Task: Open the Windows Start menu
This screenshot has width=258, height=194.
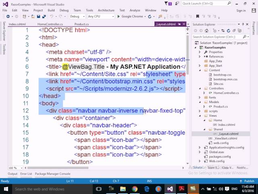Action: (x=6, y=189)
